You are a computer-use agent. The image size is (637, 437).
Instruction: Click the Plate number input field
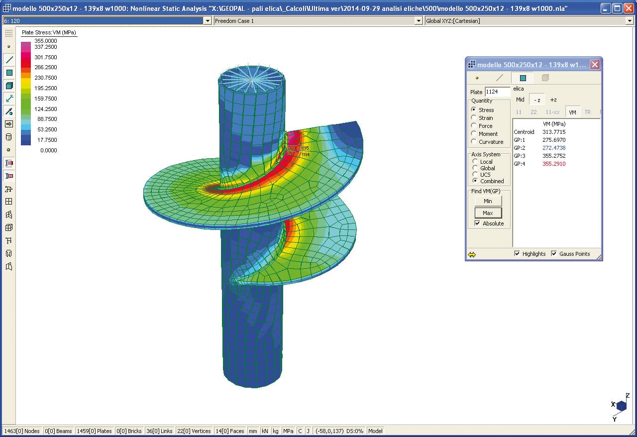(498, 92)
